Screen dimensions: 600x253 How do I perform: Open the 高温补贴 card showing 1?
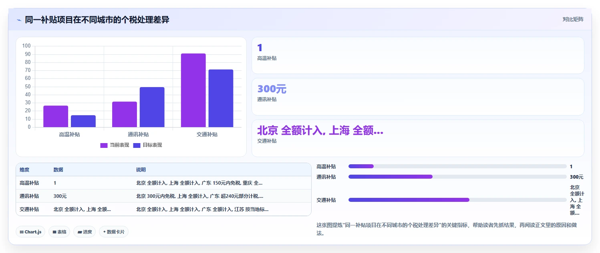[418, 56]
